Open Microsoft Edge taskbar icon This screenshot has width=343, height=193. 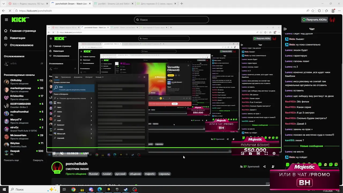click(100, 190)
